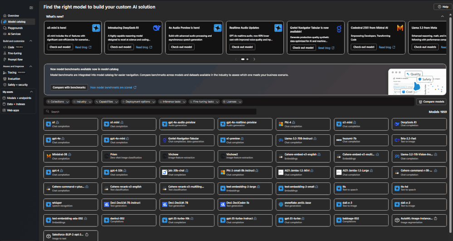453x241 pixels.
Task: Open the text-embedding-3-large model tile
Action: click(x=245, y=188)
